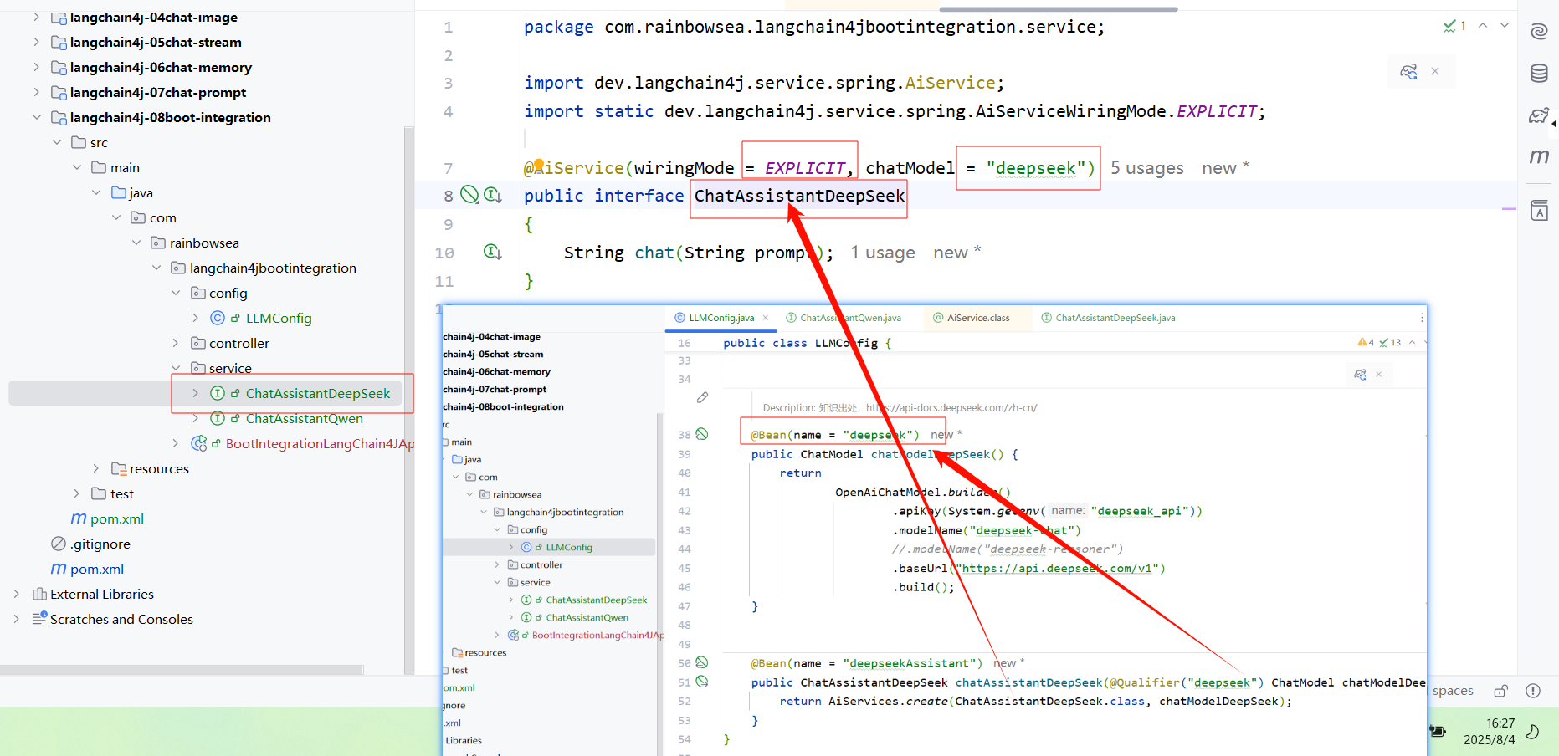Open the Documentation tool window
The height and width of the screenshot is (756, 1559).
(x=1539, y=211)
